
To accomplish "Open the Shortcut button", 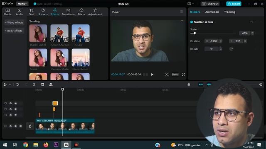I will coord(210,4).
